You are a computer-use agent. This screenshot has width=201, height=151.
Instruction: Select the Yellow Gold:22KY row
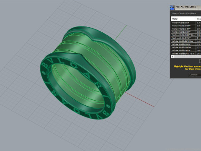(x=186, y=38)
